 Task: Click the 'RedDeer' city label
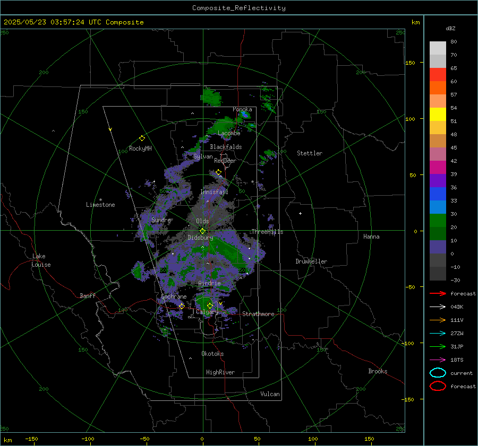(225, 161)
